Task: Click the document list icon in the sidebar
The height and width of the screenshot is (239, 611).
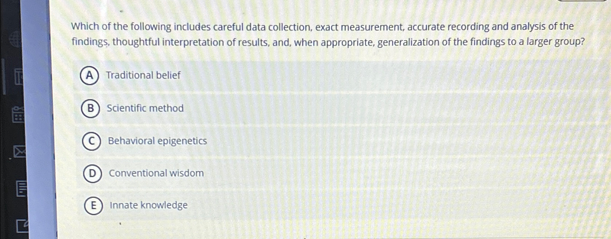Action: pyautogui.click(x=21, y=189)
